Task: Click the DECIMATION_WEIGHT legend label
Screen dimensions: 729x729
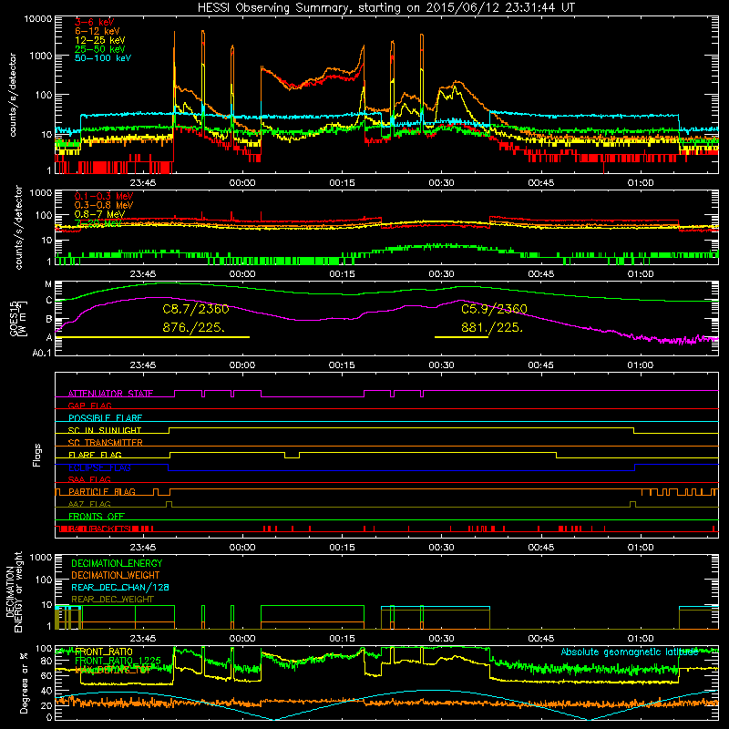Action: (116, 576)
